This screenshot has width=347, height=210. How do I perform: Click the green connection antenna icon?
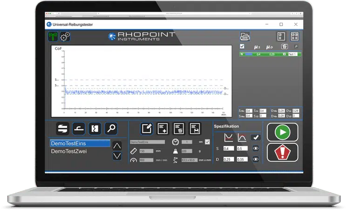(x=53, y=36)
